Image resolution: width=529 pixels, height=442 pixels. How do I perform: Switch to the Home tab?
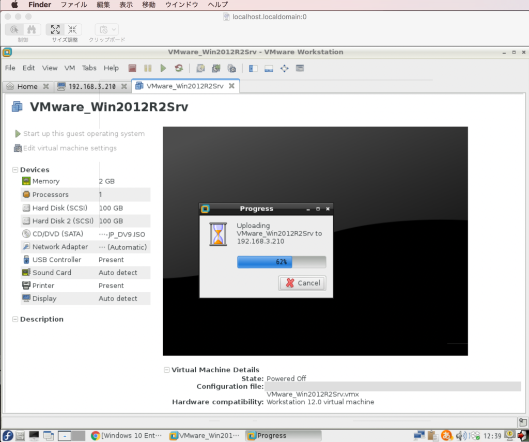(x=27, y=87)
